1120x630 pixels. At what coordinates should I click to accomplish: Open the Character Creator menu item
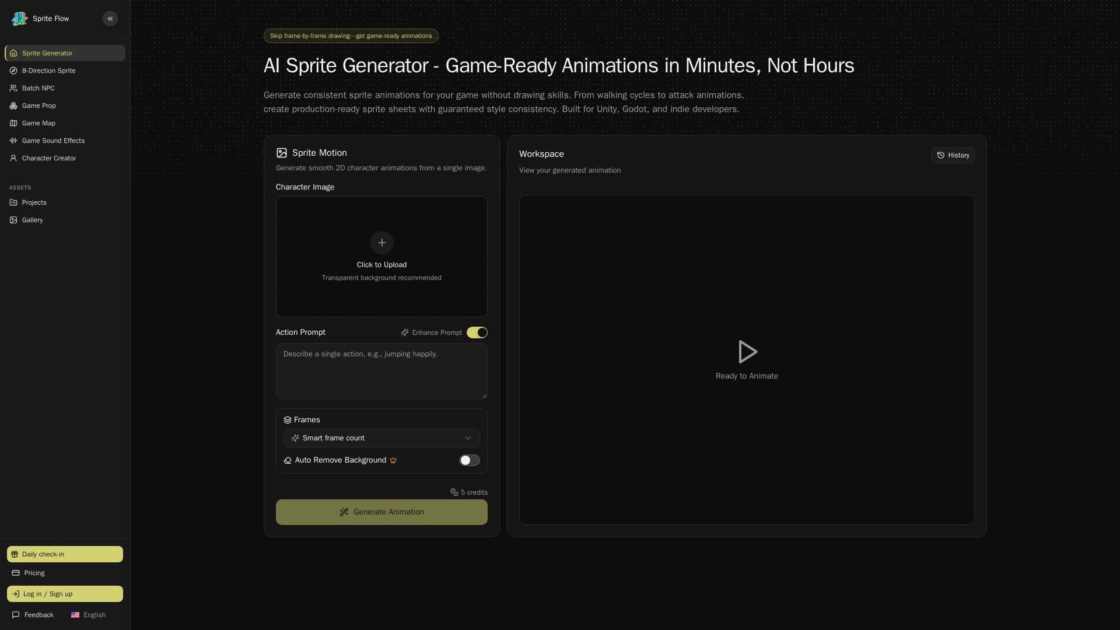[x=65, y=158]
